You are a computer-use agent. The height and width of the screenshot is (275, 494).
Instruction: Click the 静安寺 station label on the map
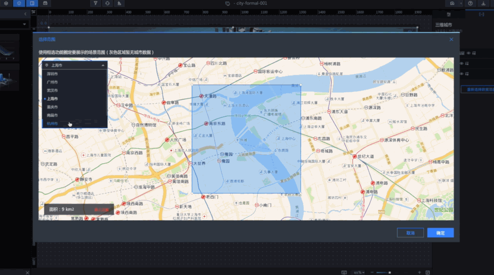click(x=86, y=180)
